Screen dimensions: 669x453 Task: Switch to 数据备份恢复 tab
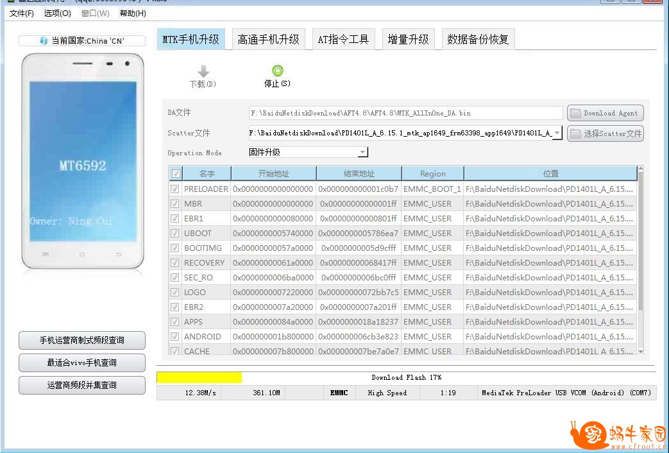(x=478, y=40)
